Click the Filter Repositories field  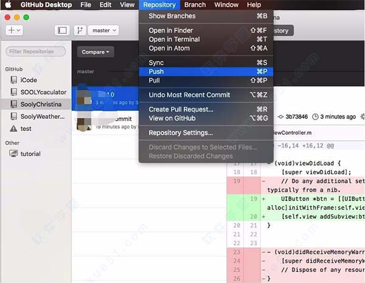[36, 52]
